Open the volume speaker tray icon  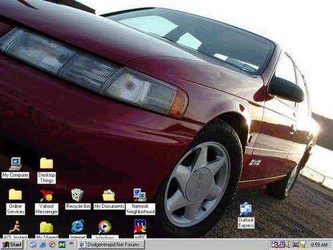coord(288,245)
